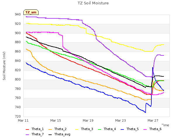Click the 880 y-axis tick label

[18, 42]
